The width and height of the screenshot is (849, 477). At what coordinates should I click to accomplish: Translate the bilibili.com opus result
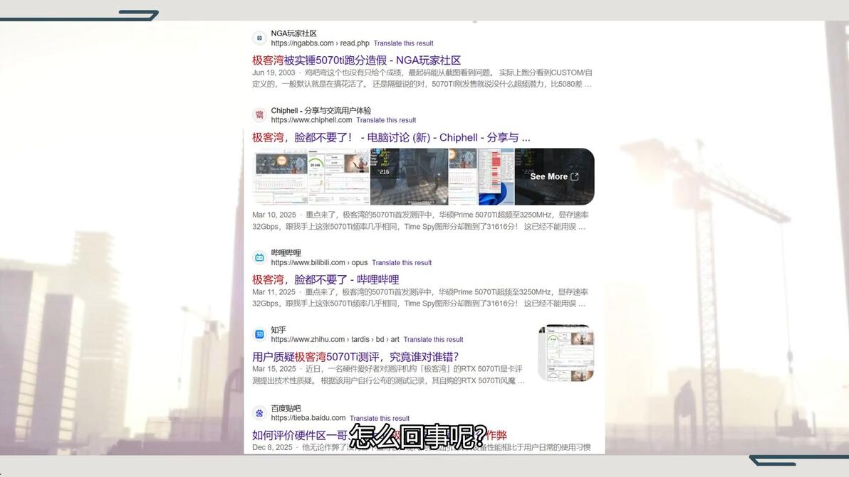click(x=402, y=263)
